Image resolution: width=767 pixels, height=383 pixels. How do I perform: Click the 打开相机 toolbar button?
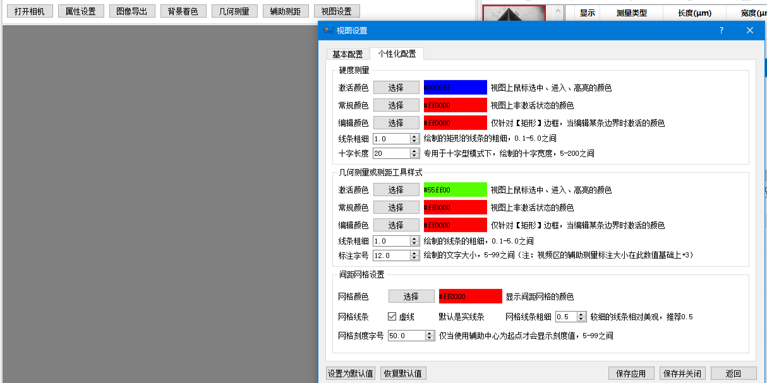(30, 11)
